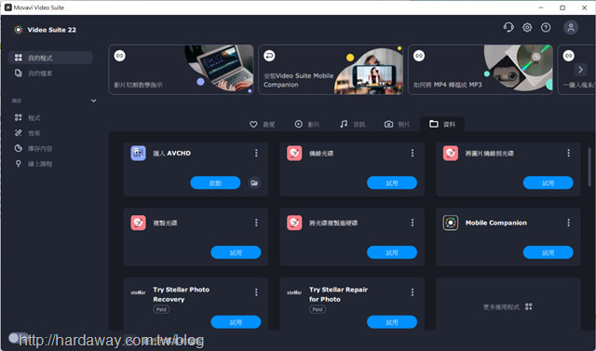This screenshot has width=596, height=351.
Task: Click 試用 on copy disc to hard drive card
Action: coord(392,252)
